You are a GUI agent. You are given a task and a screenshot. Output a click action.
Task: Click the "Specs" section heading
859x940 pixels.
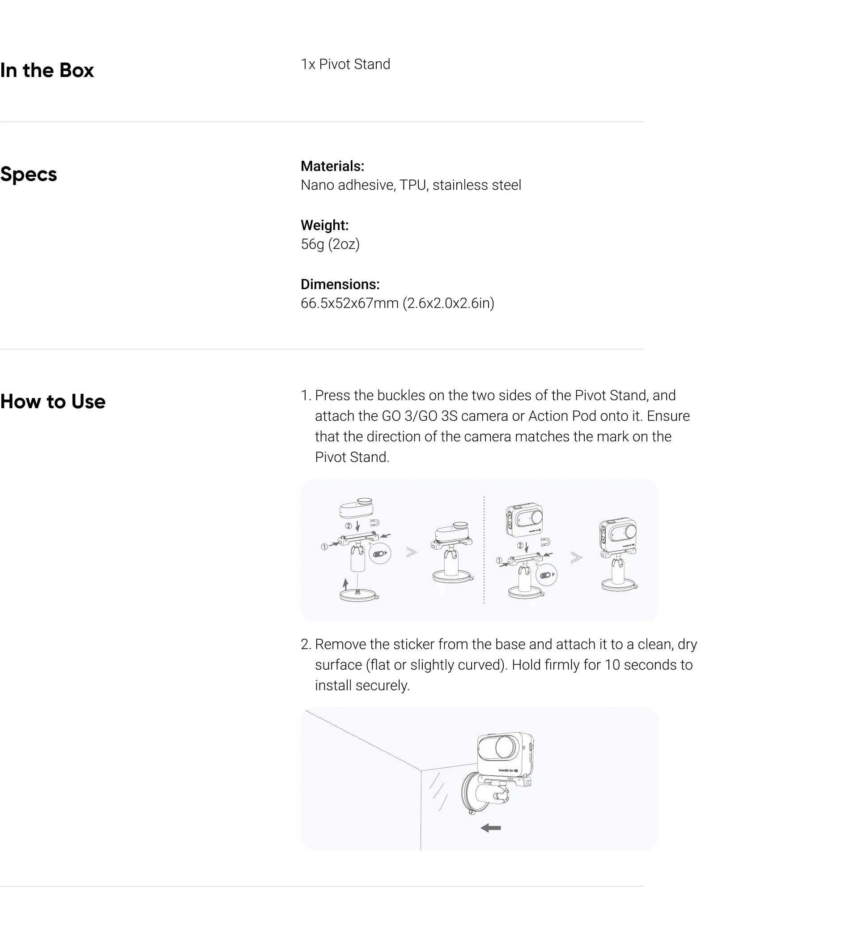click(x=29, y=174)
